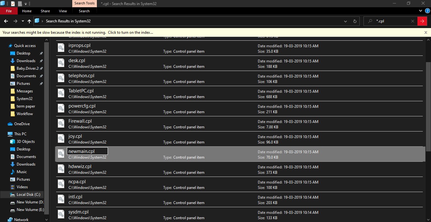This screenshot has width=431, height=222.
Task: Go forward with the Forward arrow
Action: [15, 21]
